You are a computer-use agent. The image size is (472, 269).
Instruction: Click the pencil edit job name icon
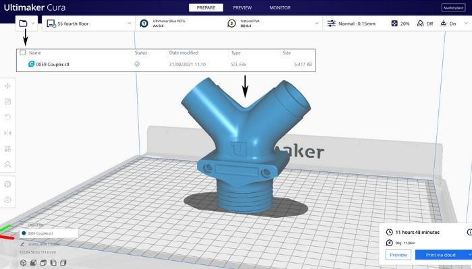click(22, 244)
